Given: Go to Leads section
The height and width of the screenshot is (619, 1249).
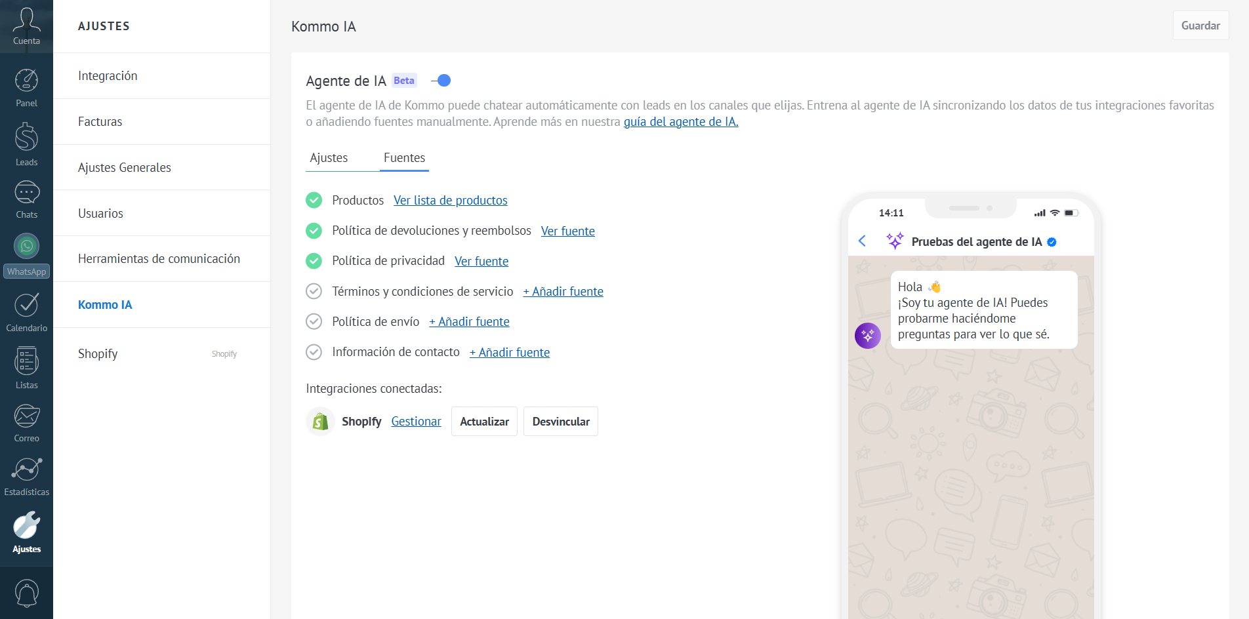Looking at the screenshot, I should [x=26, y=144].
